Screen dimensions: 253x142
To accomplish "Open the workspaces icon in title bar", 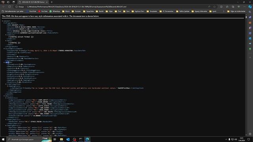I will 8,2.
